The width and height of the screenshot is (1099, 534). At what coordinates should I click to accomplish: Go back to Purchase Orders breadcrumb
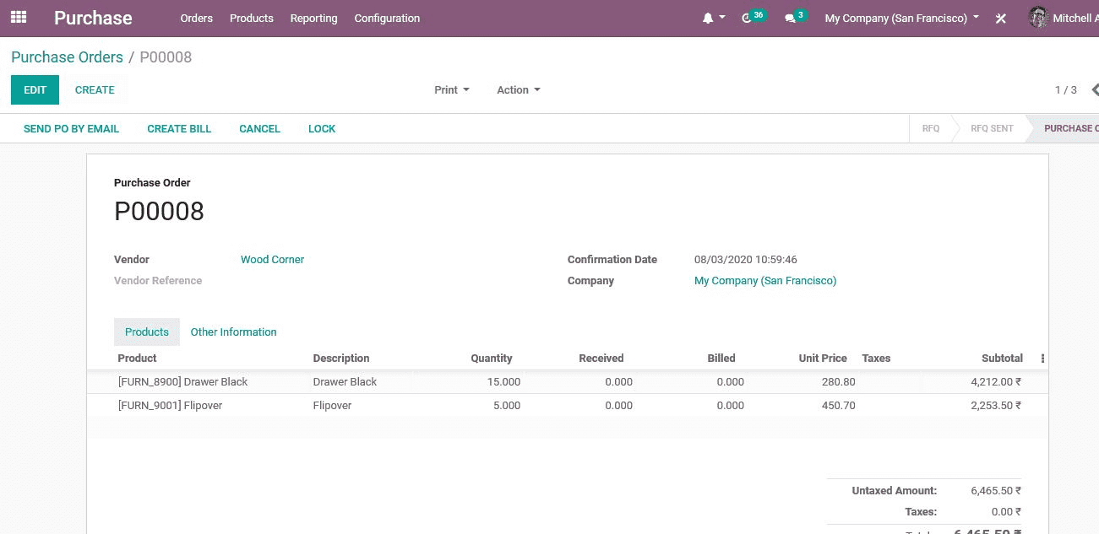point(67,57)
